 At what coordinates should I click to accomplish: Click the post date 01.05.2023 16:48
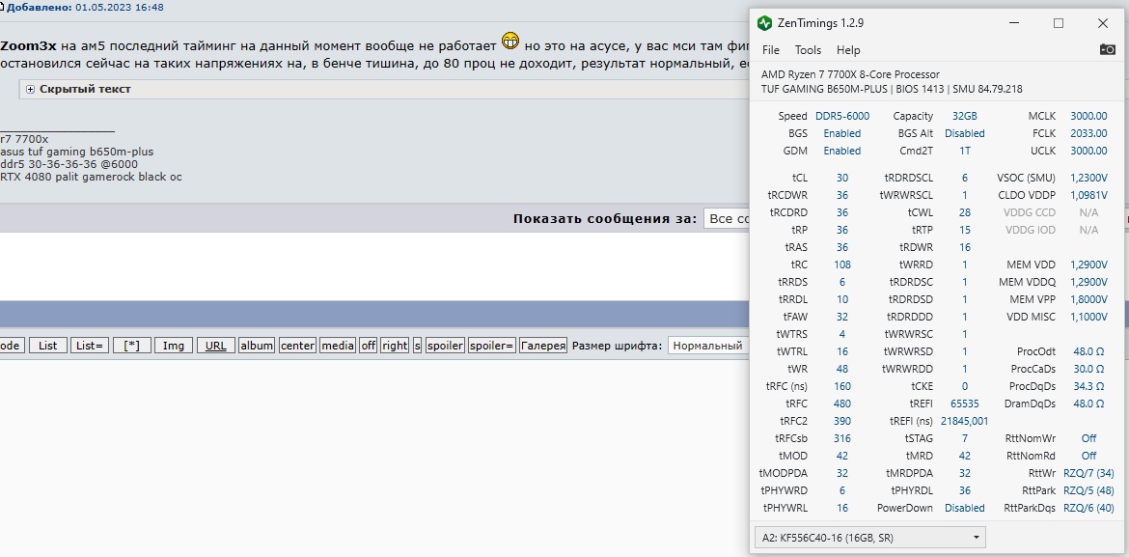(120, 7)
